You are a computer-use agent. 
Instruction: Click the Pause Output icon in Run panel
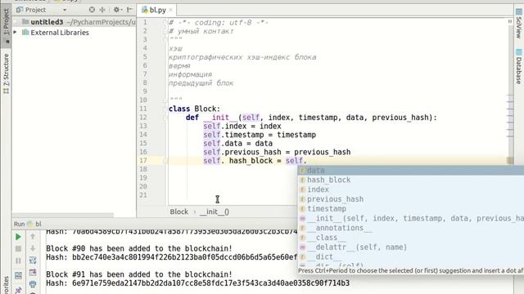[x=18, y=261]
